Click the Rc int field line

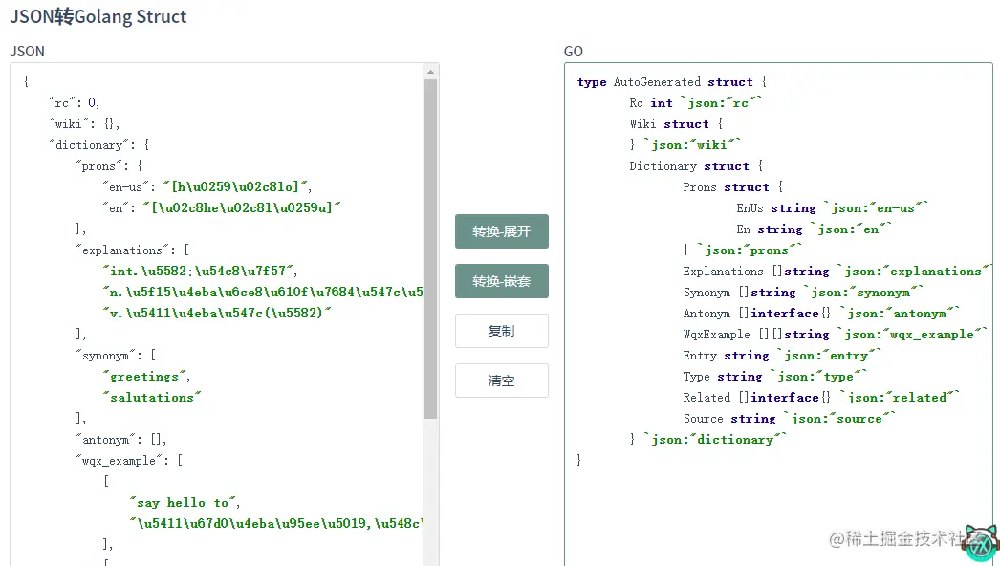click(696, 103)
